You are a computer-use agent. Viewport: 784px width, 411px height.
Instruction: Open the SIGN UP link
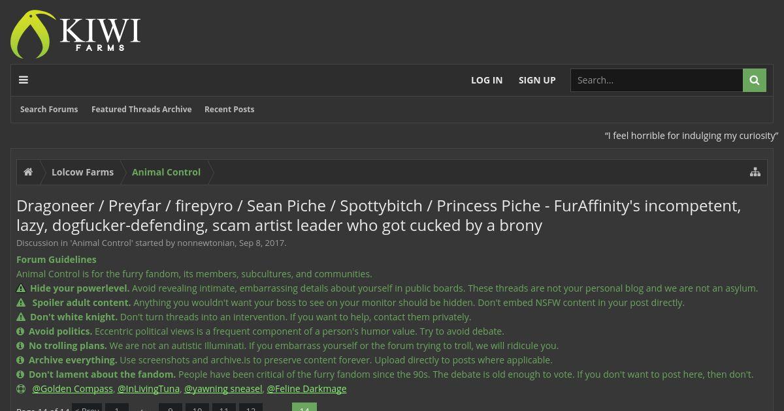click(x=537, y=80)
